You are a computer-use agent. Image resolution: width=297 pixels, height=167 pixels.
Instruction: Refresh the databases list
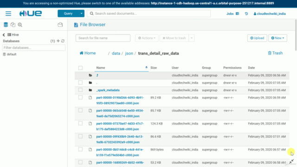pyautogui.click(x=63, y=41)
